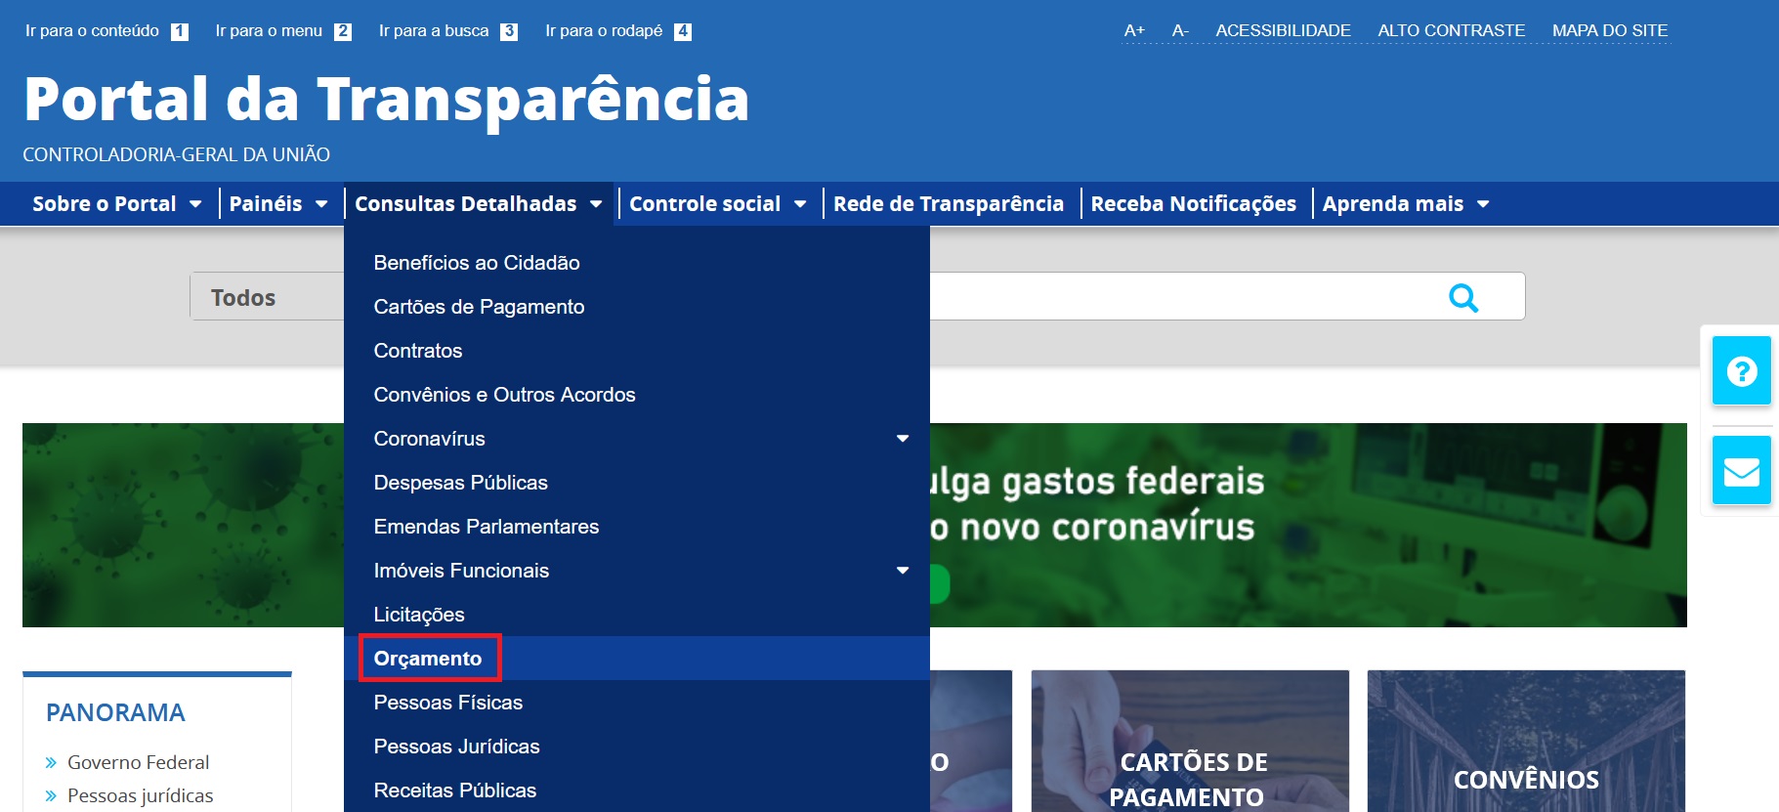The width and height of the screenshot is (1779, 812).
Task: Open the Sobre o Portal dropdown
Action: click(117, 204)
